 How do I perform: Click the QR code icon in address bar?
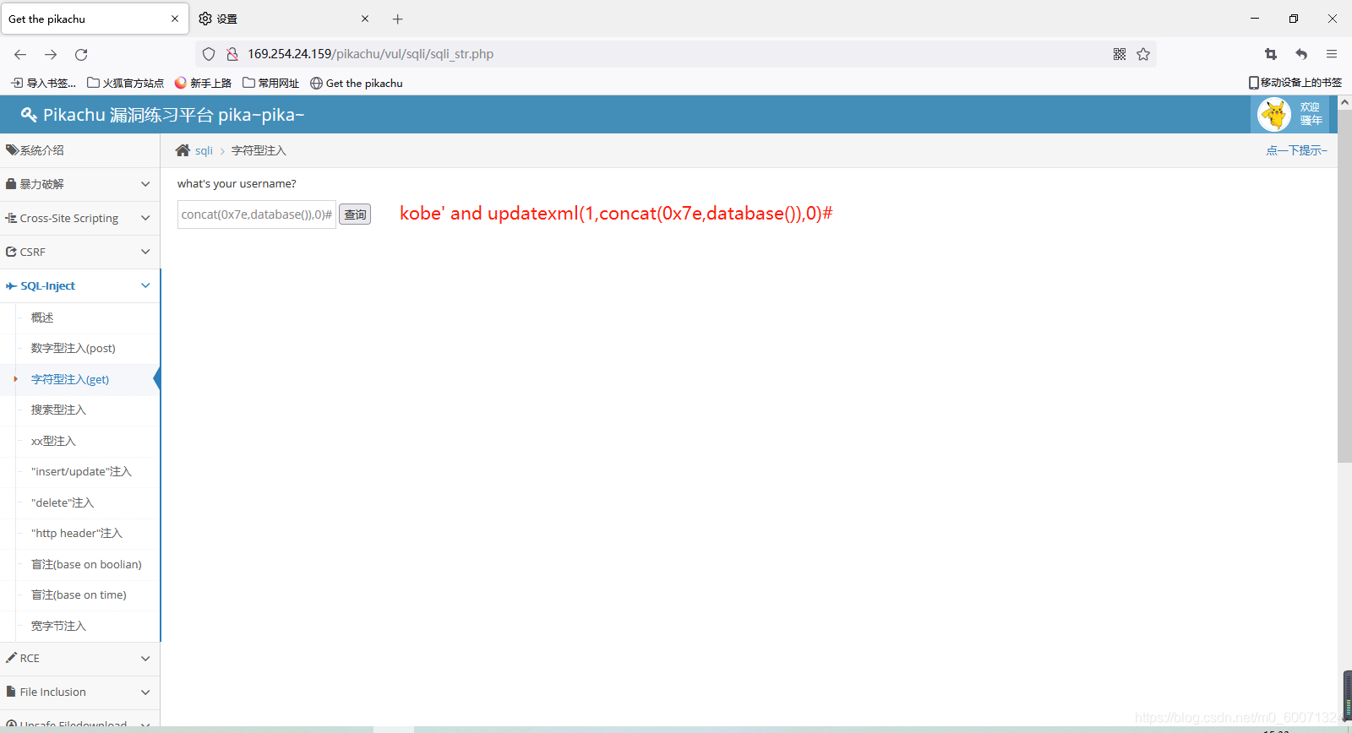(1120, 54)
